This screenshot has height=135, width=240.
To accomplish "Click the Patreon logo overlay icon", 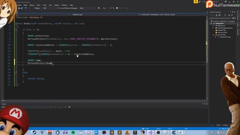I will pos(210,4).
